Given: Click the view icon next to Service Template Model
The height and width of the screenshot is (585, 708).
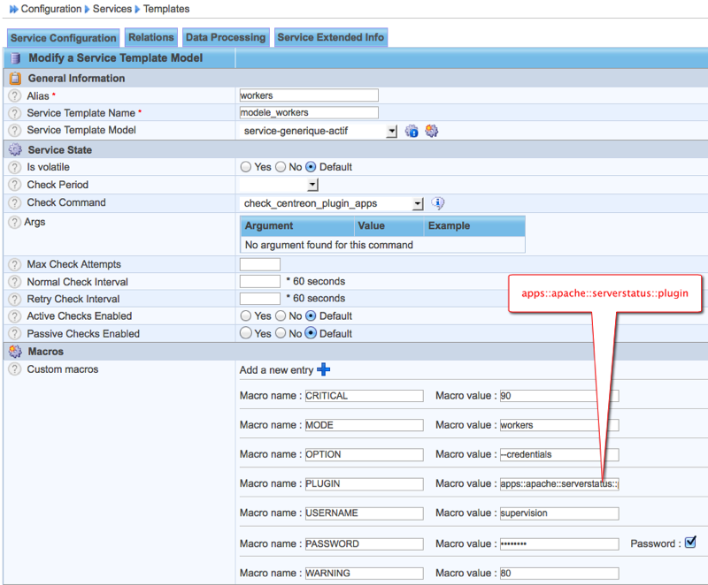Looking at the screenshot, I should click(x=412, y=131).
